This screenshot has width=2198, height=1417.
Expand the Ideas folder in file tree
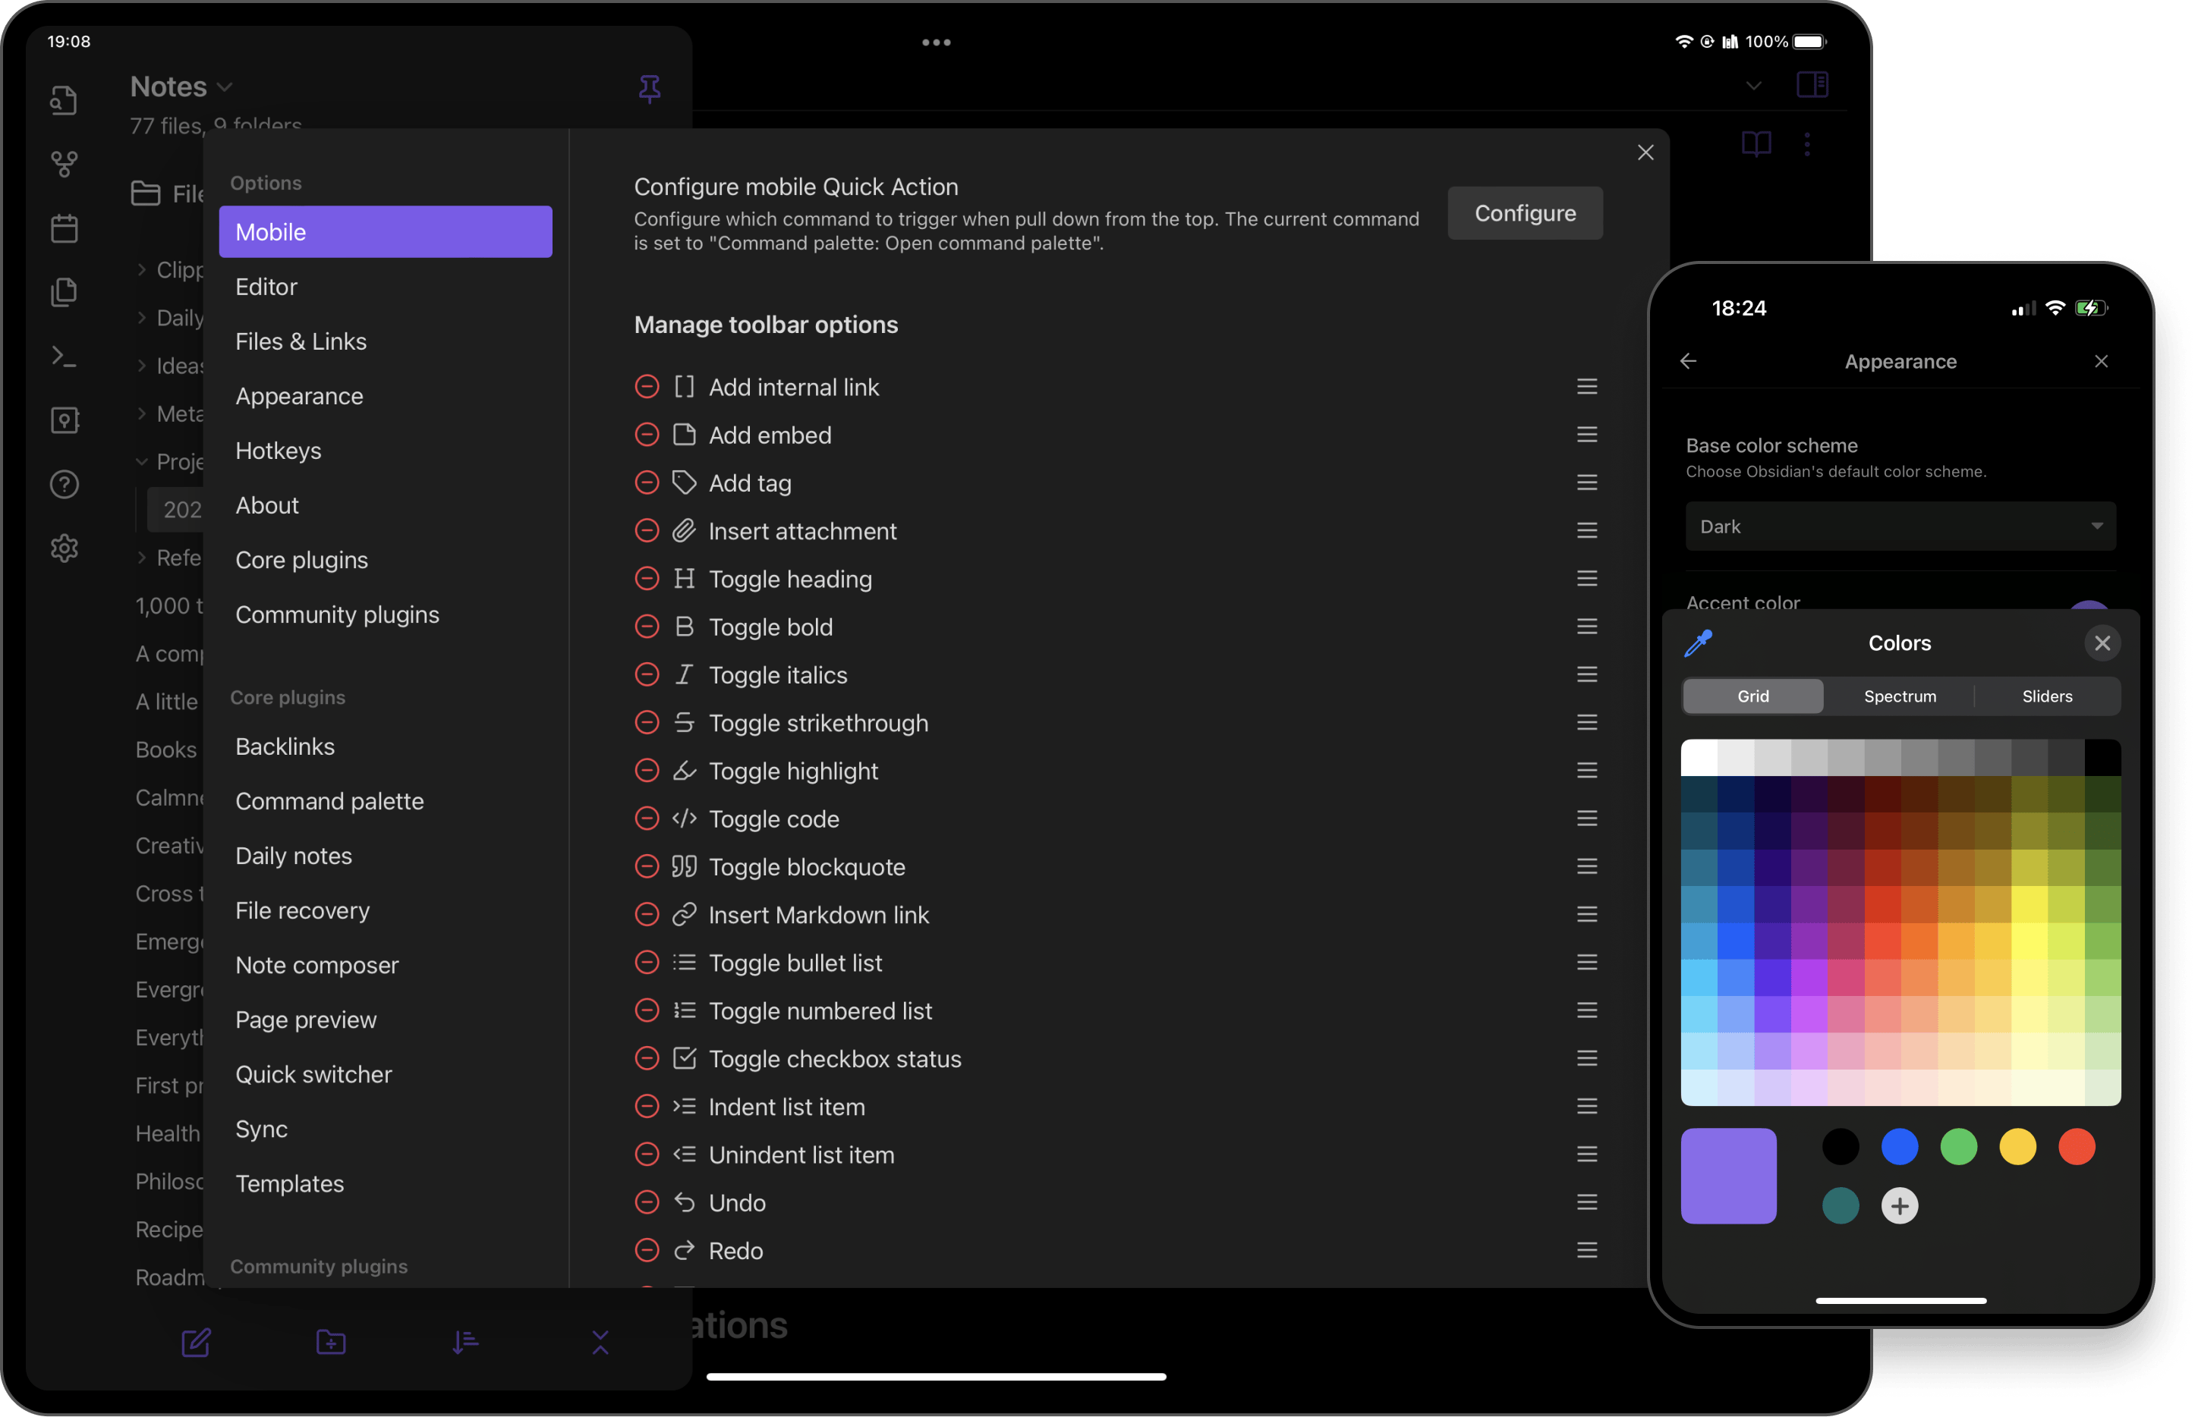[x=141, y=366]
